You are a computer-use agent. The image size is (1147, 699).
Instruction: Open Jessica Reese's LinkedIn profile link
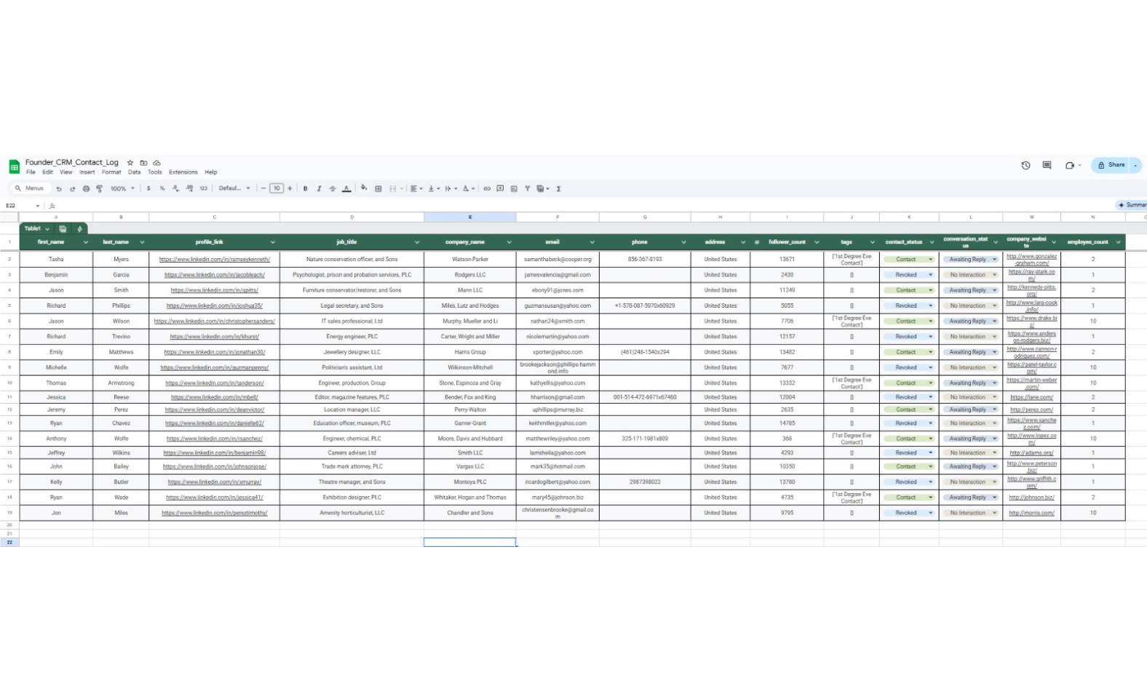tap(214, 397)
